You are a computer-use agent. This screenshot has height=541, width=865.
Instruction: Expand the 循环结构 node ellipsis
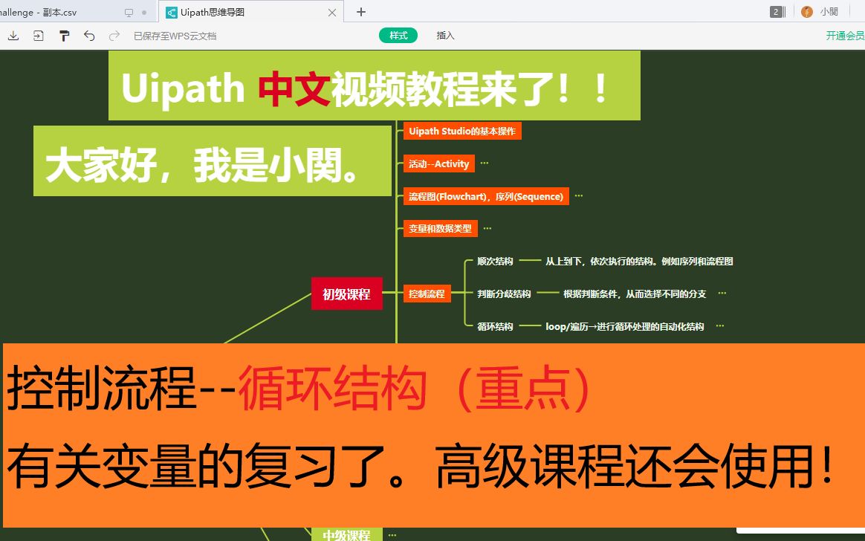click(x=718, y=325)
